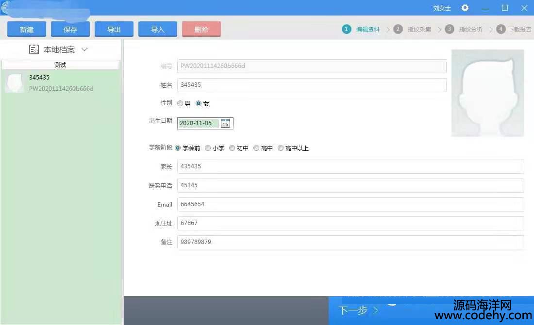Open the calendar picker icon for birth date
This screenshot has height=325, width=534.
point(225,123)
